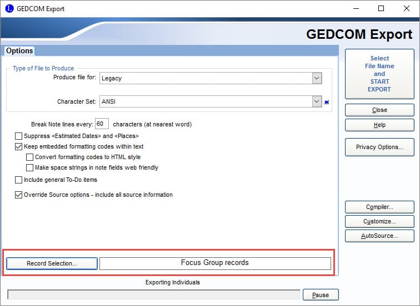Select the Options tab
420x306 pixels.
coord(19,51)
